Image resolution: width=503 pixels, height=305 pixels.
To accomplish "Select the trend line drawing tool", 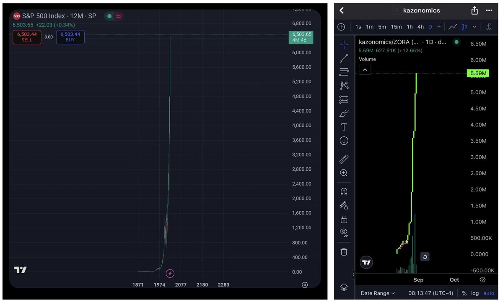I will [x=344, y=59].
